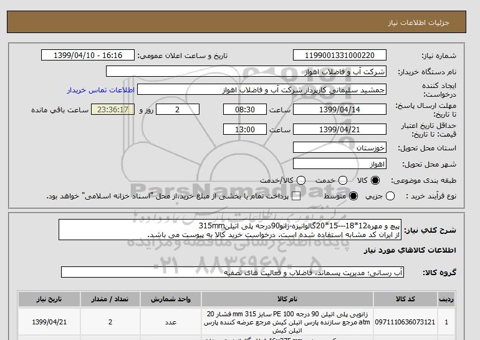The height and width of the screenshot is (340, 480).
Task: Click the delivery city field اهواز
Action: tap(340, 163)
